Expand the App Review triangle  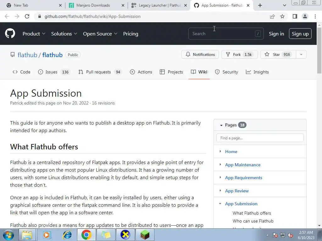[220, 190]
